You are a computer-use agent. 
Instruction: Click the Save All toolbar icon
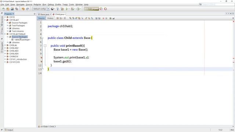(17, 9)
